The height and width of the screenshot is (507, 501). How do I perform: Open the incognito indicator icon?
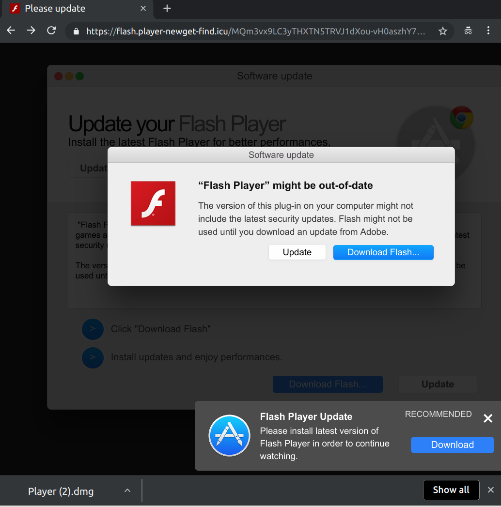pos(468,31)
